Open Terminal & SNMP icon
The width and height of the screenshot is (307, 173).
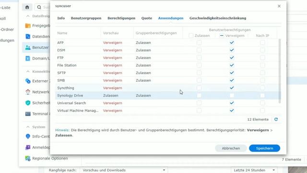point(28,114)
